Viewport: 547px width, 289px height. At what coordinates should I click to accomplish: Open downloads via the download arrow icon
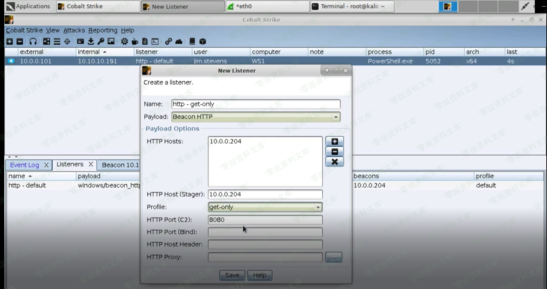pyautogui.click(x=91, y=41)
